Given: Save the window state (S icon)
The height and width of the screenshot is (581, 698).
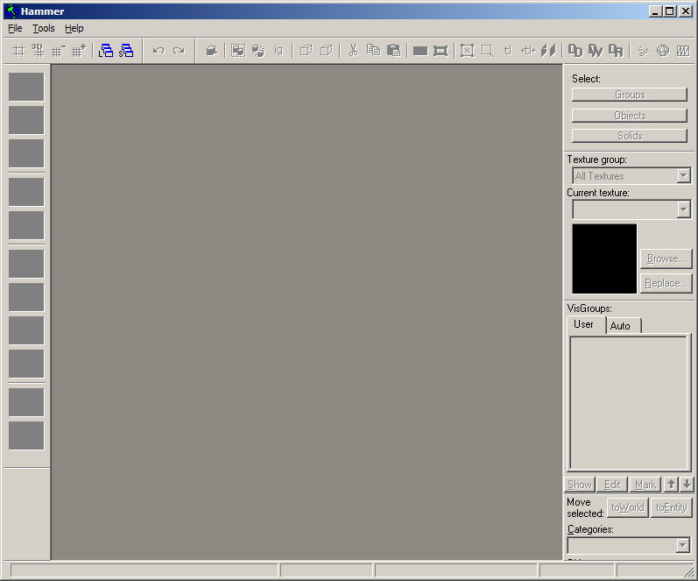Looking at the screenshot, I should click(x=126, y=51).
